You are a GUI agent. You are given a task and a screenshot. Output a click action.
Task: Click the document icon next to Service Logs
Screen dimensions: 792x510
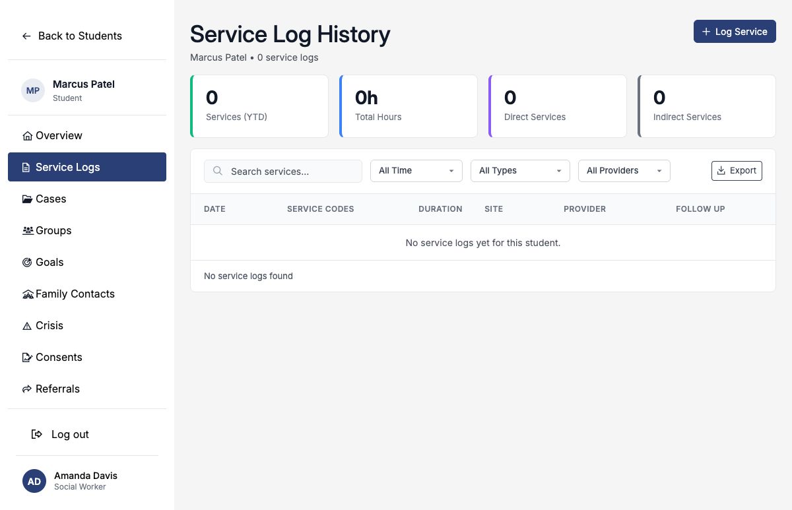26,168
